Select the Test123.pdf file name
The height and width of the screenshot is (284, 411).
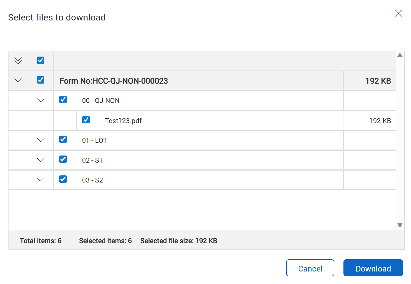pyautogui.click(x=123, y=121)
